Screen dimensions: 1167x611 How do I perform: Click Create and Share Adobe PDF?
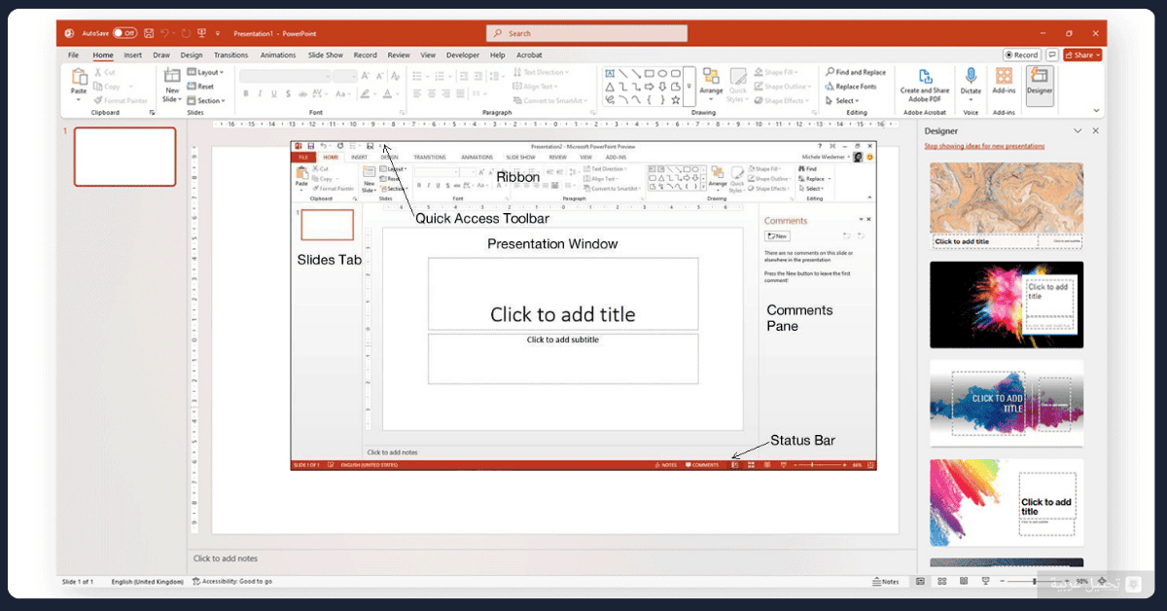[x=923, y=85]
